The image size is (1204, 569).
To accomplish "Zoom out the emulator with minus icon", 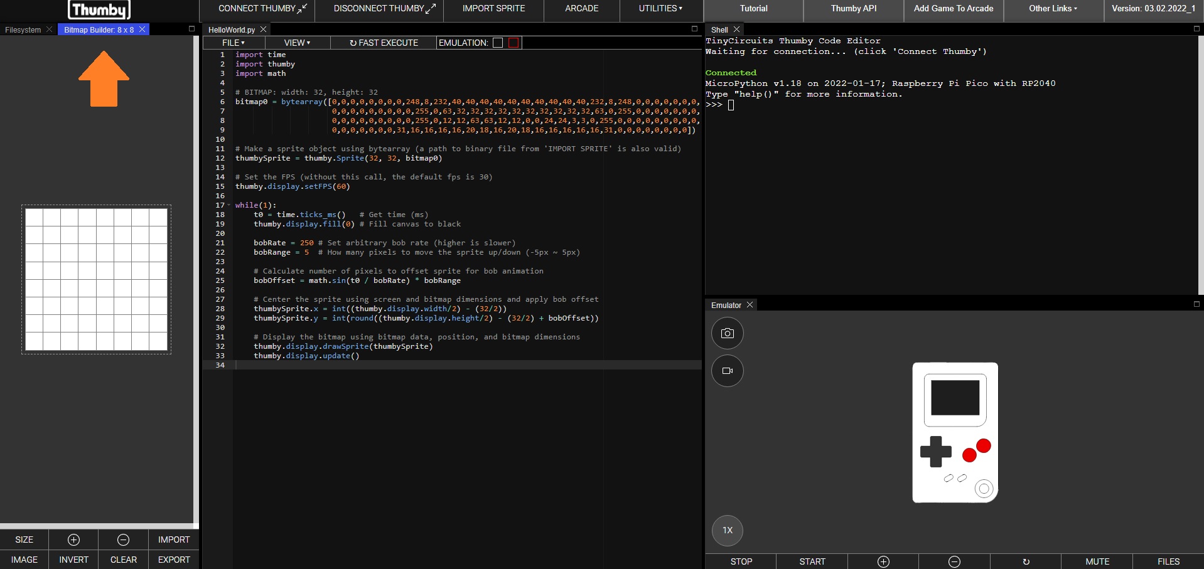I will (x=954, y=561).
